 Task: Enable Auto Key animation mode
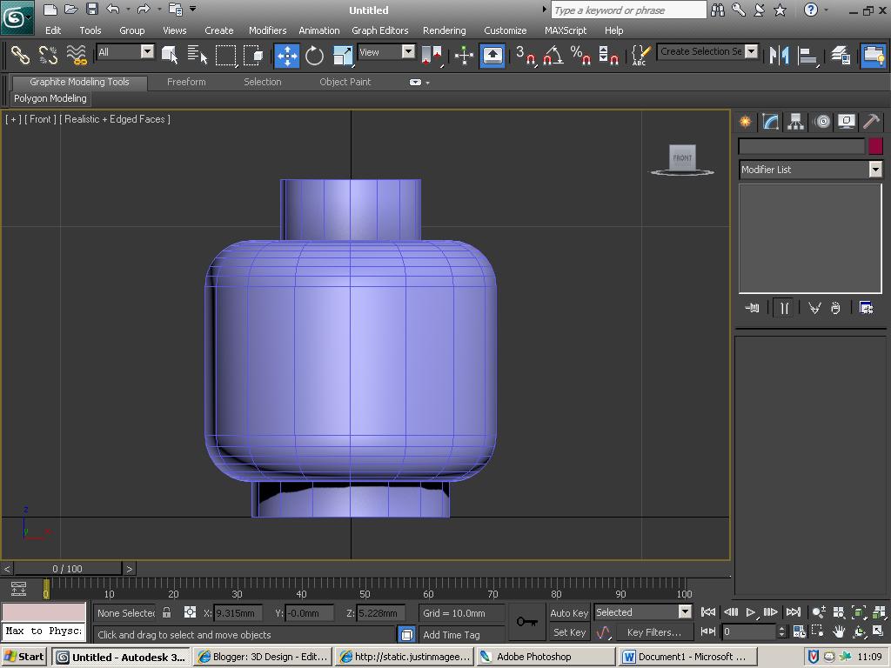click(569, 613)
